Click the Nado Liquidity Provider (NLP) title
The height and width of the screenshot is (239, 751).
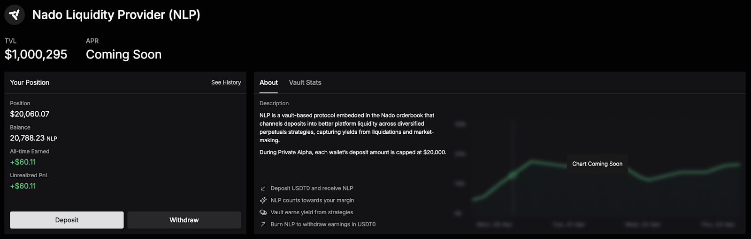(x=116, y=15)
